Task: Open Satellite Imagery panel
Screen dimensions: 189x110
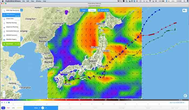Action: [11, 39]
